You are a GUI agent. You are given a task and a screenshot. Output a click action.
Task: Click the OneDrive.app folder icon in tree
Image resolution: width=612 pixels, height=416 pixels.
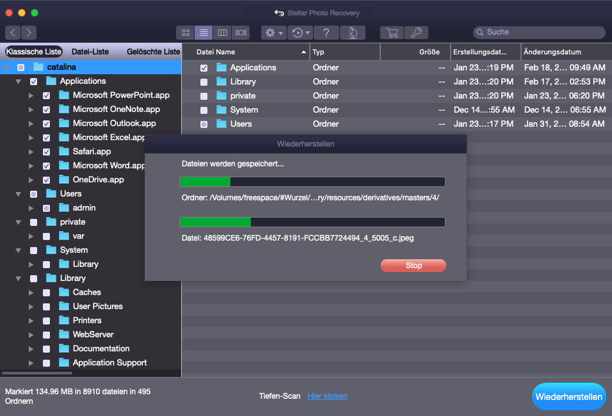64,179
